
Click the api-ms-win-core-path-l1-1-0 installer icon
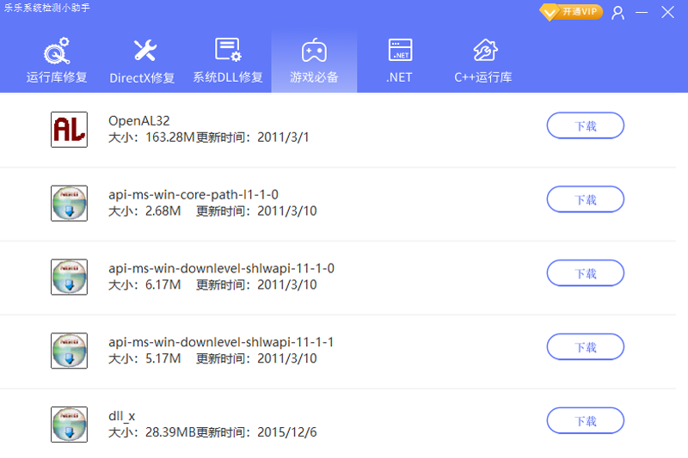pyautogui.click(x=69, y=203)
